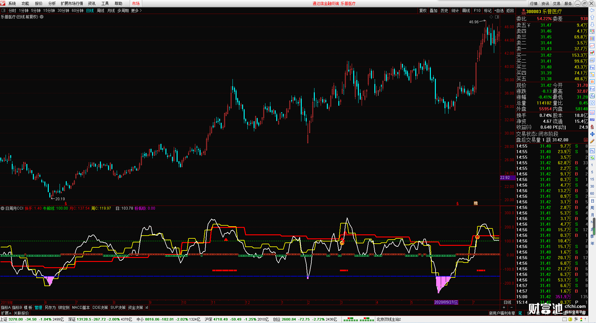This screenshot has width=596, height=323.
Task: Click the red dollar sign sidebar icon
Action: 592,127
